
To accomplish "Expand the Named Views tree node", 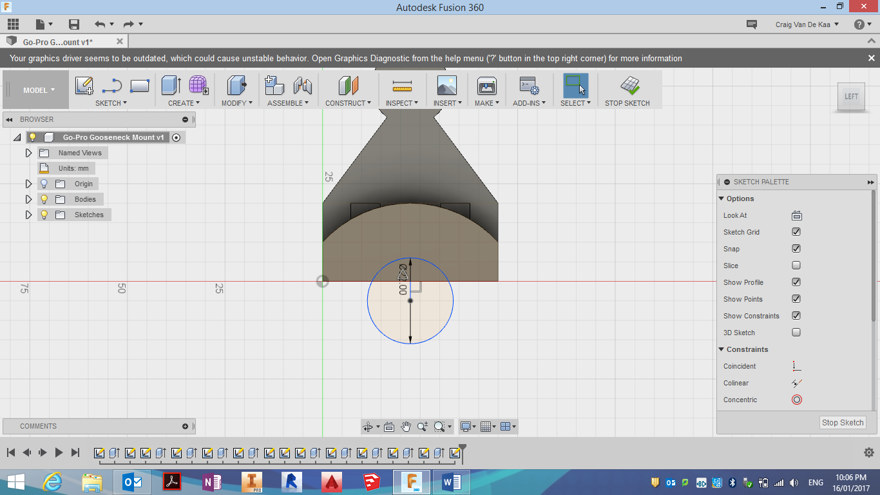I will pos(28,153).
